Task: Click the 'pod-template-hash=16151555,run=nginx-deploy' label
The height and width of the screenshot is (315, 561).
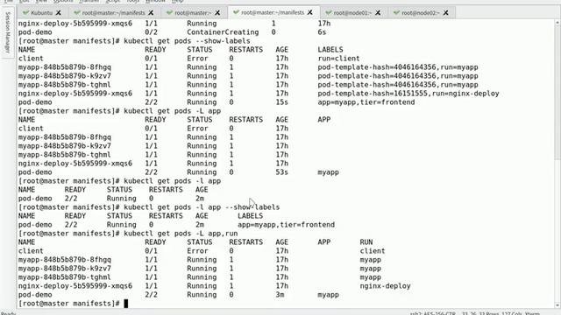Action: [x=408, y=94]
